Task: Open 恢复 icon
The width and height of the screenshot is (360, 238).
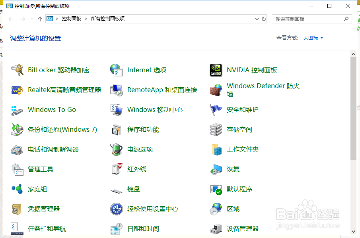Action: [x=216, y=169]
